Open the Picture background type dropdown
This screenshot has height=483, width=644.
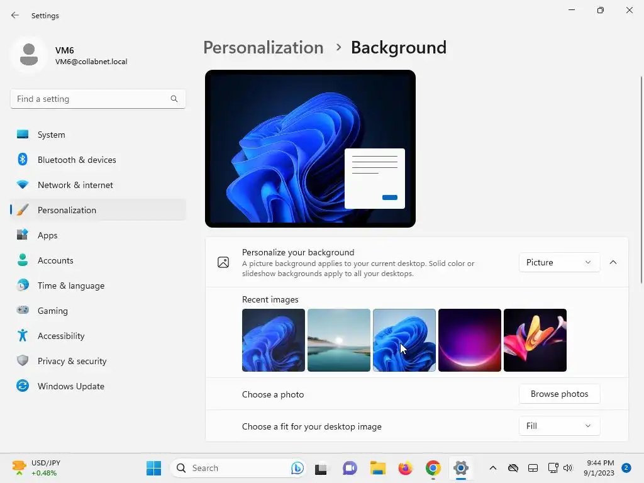(559, 262)
